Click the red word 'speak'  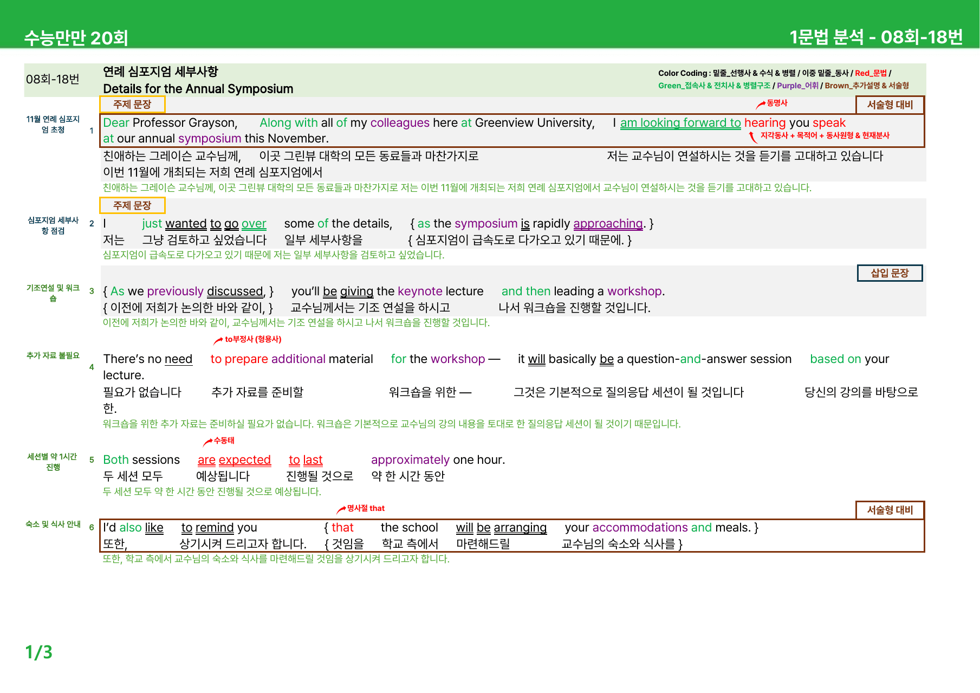point(829,123)
